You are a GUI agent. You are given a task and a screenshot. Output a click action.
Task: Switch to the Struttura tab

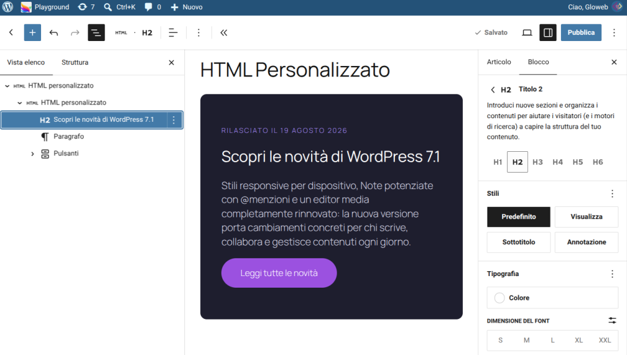[x=75, y=62]
